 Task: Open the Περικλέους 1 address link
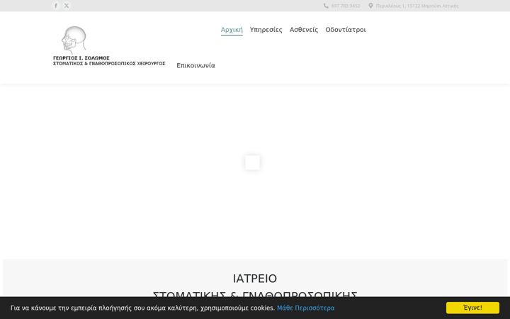pos(417,6)
